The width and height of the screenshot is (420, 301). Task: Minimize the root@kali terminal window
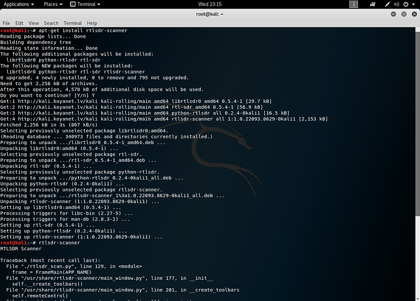pos(393,14)
